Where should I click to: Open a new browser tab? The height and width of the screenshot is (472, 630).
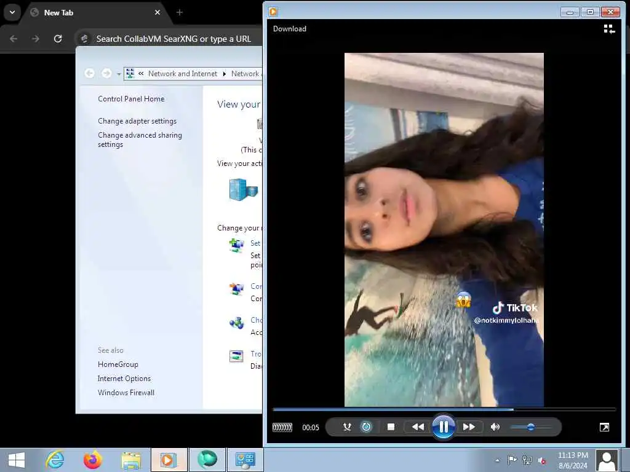click(180, 12)
